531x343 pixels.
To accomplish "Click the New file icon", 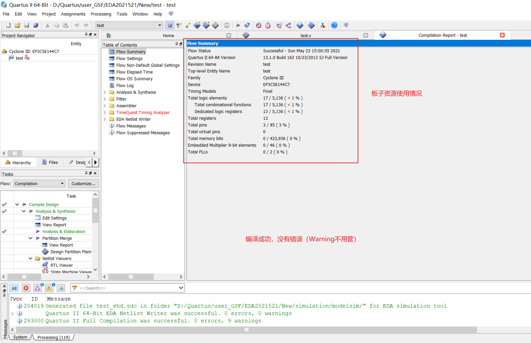I will coord(8,25).
